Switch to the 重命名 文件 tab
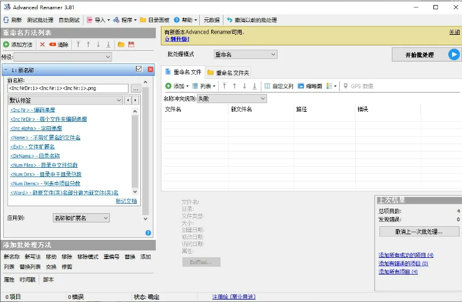 coord(183,72)
